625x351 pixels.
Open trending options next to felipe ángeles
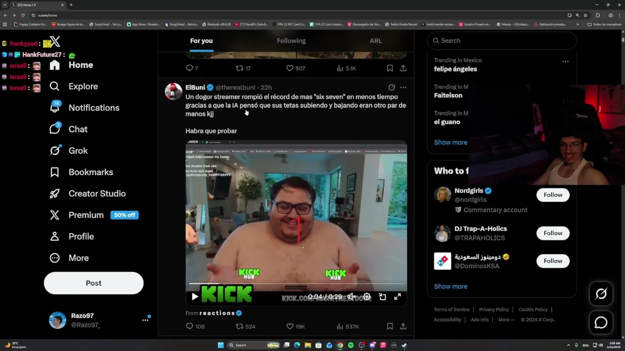pyautogui.click(x=565, y=61)
